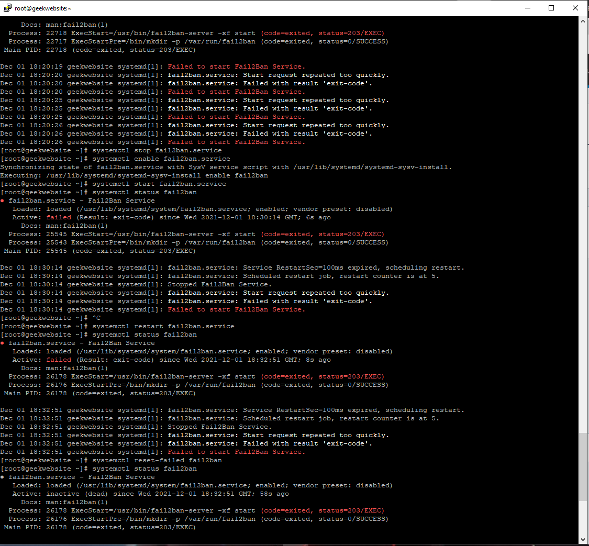
Task: Open the PuTTY system menu icon
Action: 7,8
